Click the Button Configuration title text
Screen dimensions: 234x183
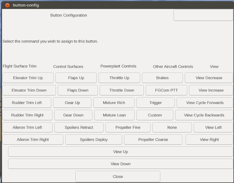tap(69, 15)
